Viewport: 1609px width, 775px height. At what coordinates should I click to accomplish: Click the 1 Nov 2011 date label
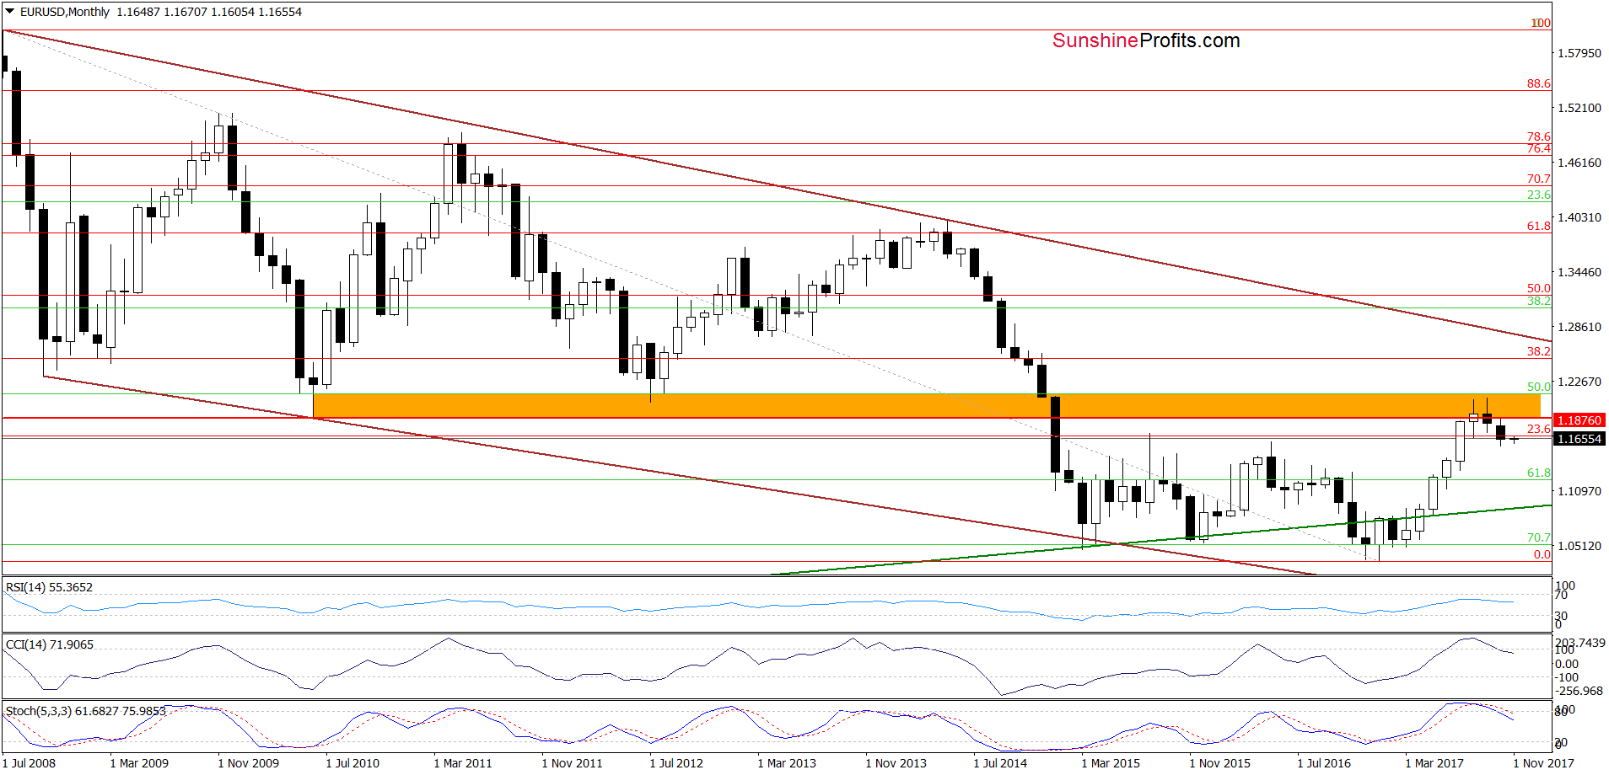(572, 763)
